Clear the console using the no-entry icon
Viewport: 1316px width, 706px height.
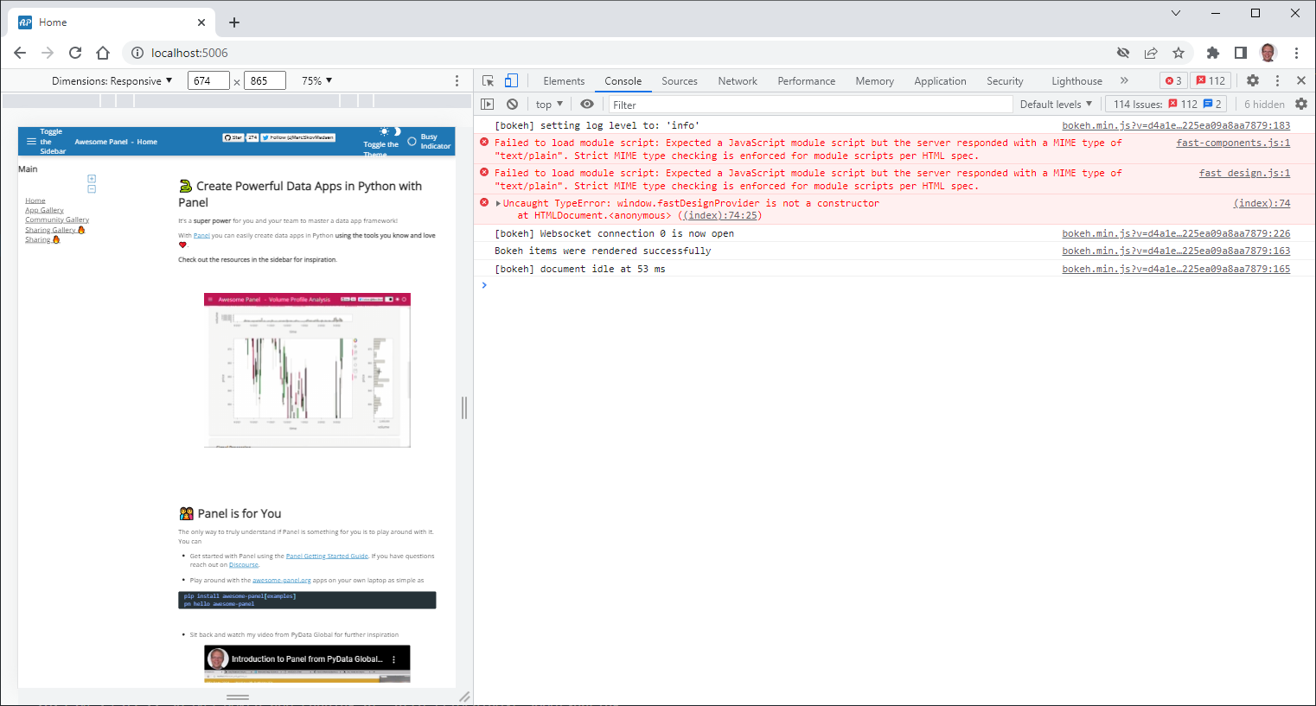512,104
